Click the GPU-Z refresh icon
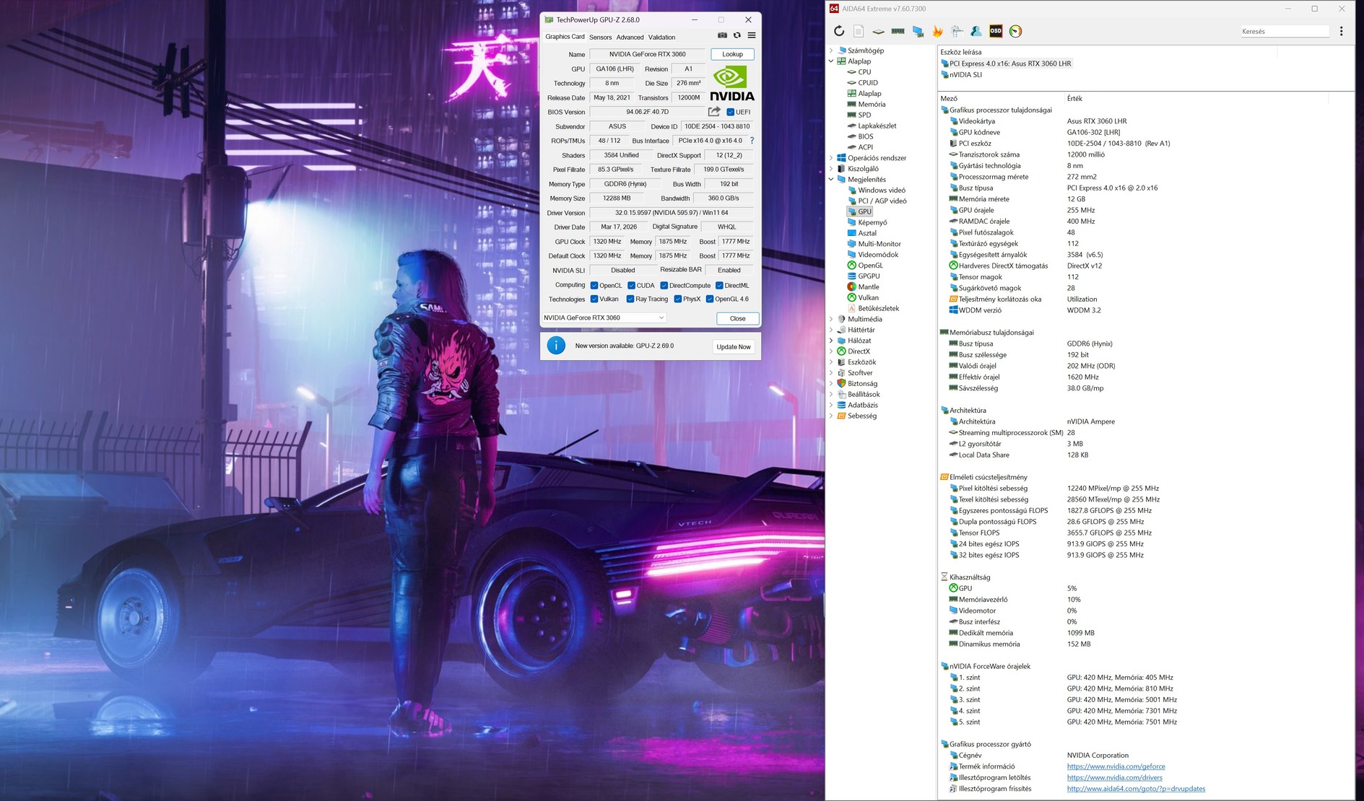Viewport: 1364px width, 801px height. (737, 35)
